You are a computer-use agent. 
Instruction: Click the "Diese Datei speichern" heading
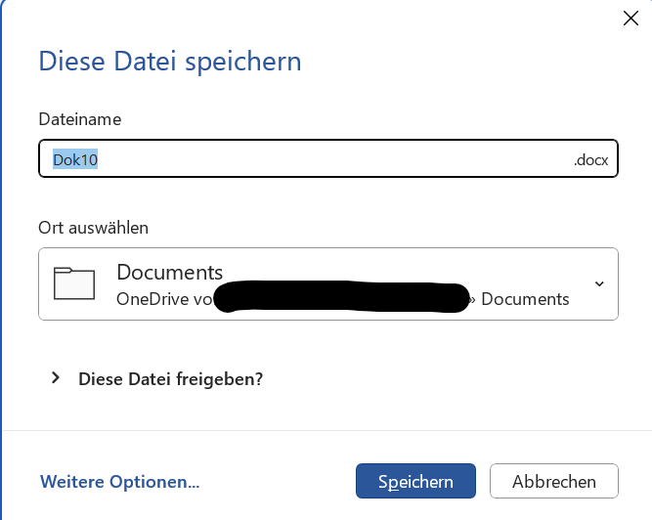point(169,62)
